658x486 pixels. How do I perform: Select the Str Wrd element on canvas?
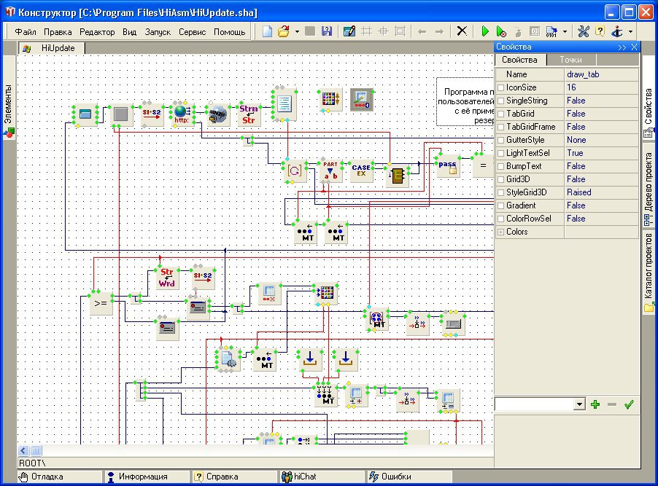(x=166, y=278)
